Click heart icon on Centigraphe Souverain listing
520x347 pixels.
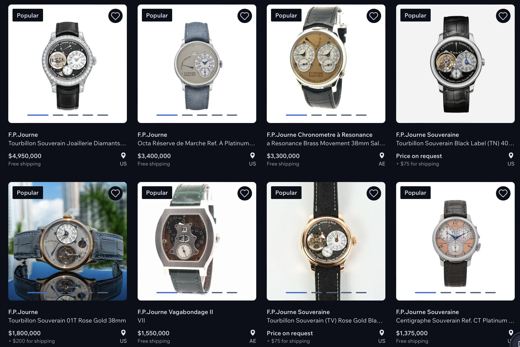tap(503, 193)
